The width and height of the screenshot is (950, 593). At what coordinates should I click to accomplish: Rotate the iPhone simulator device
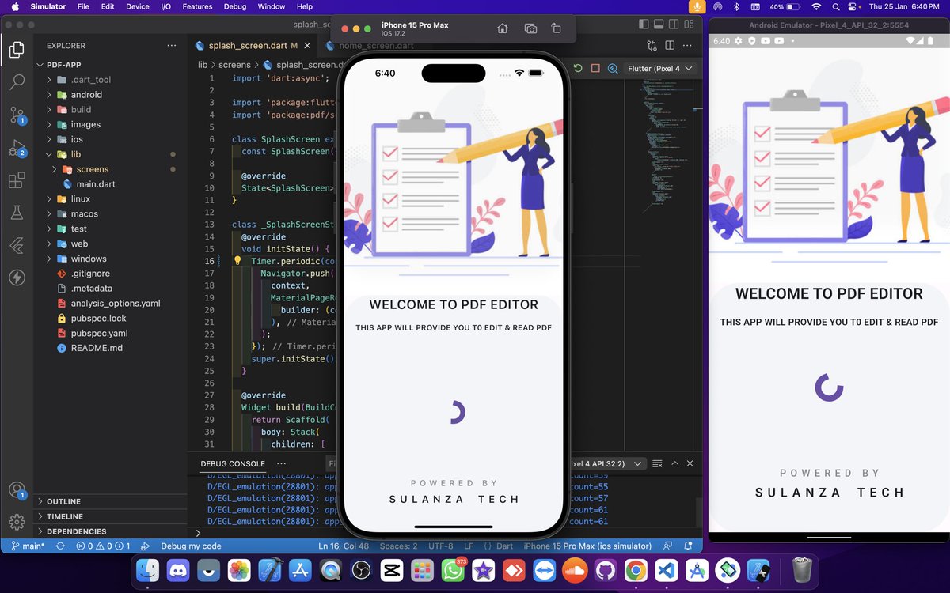(x=556, y=28)
